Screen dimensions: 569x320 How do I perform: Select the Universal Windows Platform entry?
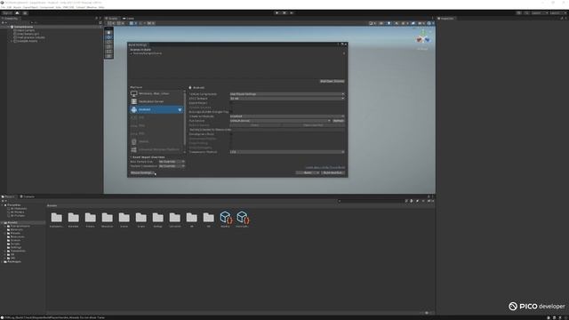(156, 149)
